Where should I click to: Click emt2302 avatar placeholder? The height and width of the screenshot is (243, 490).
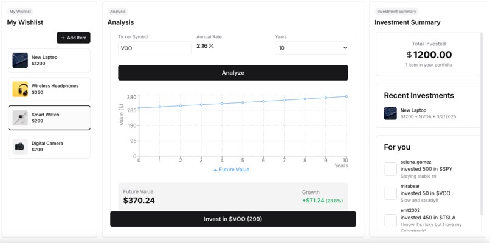390,221
